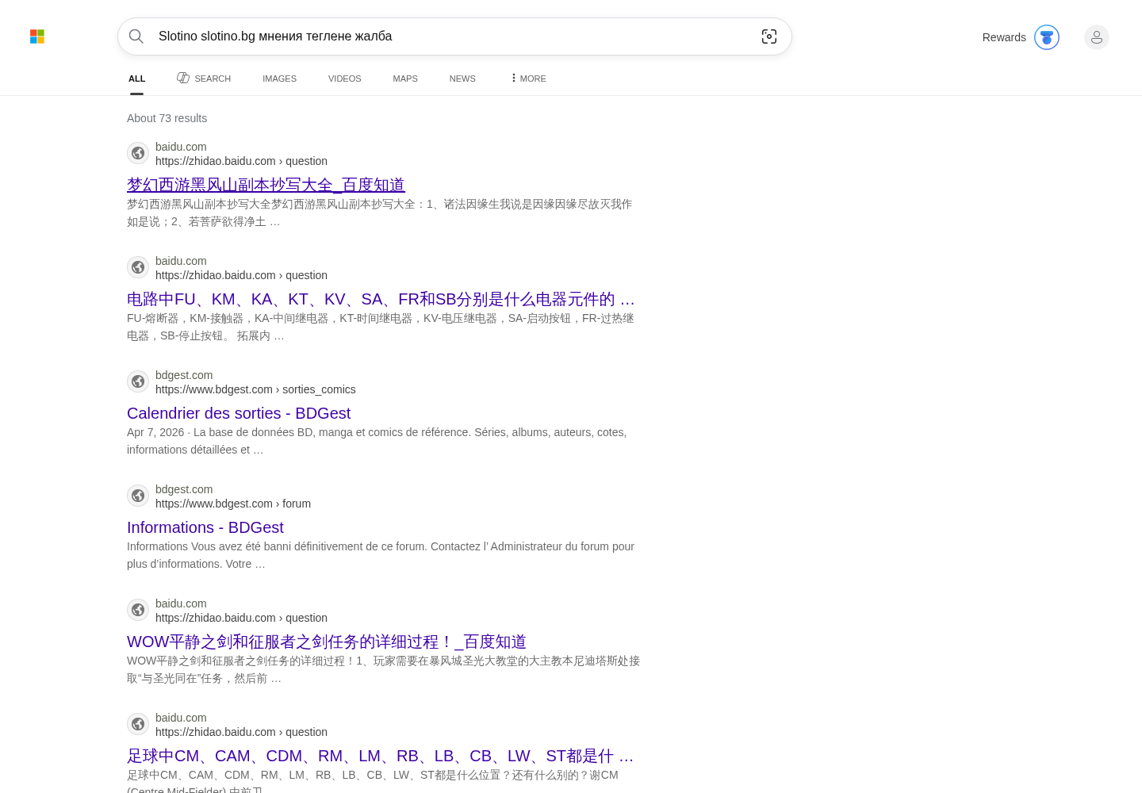This screenshot has width=1142, height=793.
Task: Click the Microsoft Bing logo
Action: [x=37, y=36]
